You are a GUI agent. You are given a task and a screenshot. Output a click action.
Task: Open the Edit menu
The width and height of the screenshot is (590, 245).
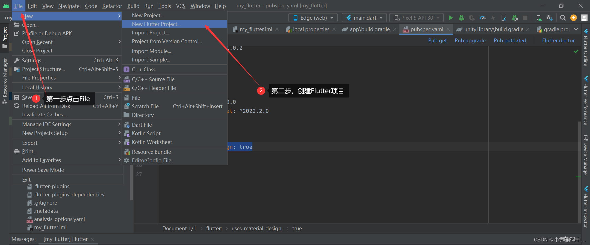click(x=32, y=6)
